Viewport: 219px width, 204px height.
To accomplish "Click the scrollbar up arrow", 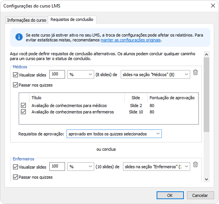I will [206, 54].
